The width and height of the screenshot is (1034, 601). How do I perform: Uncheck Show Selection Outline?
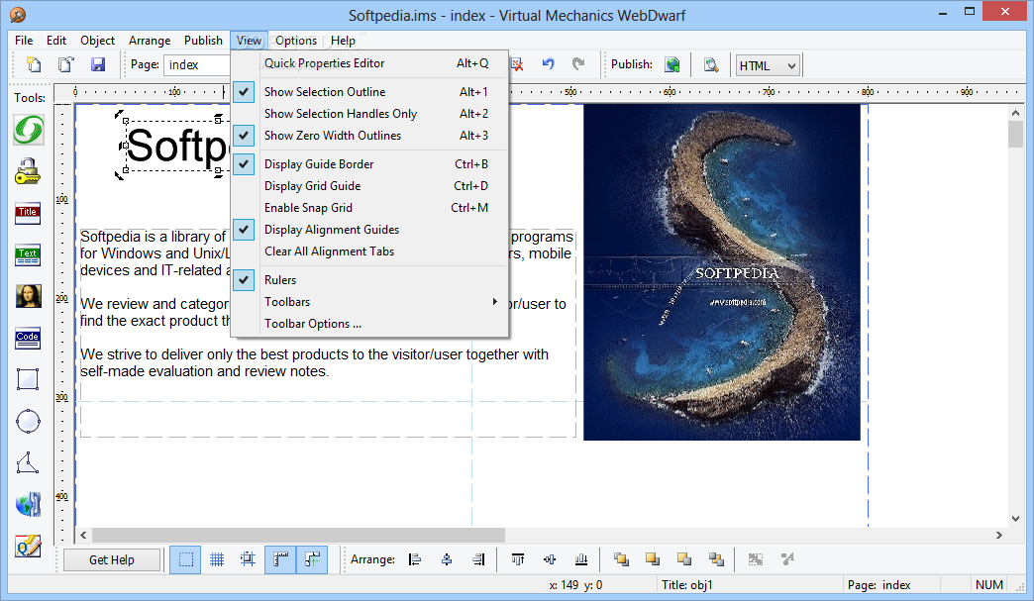369,92
